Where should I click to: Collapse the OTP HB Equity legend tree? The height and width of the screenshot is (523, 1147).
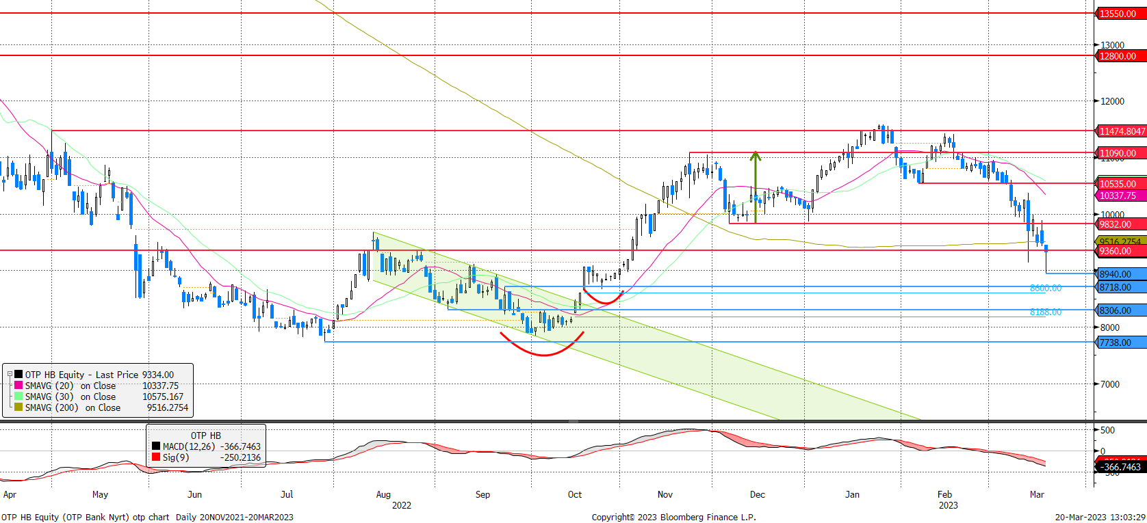pos(10,374)
